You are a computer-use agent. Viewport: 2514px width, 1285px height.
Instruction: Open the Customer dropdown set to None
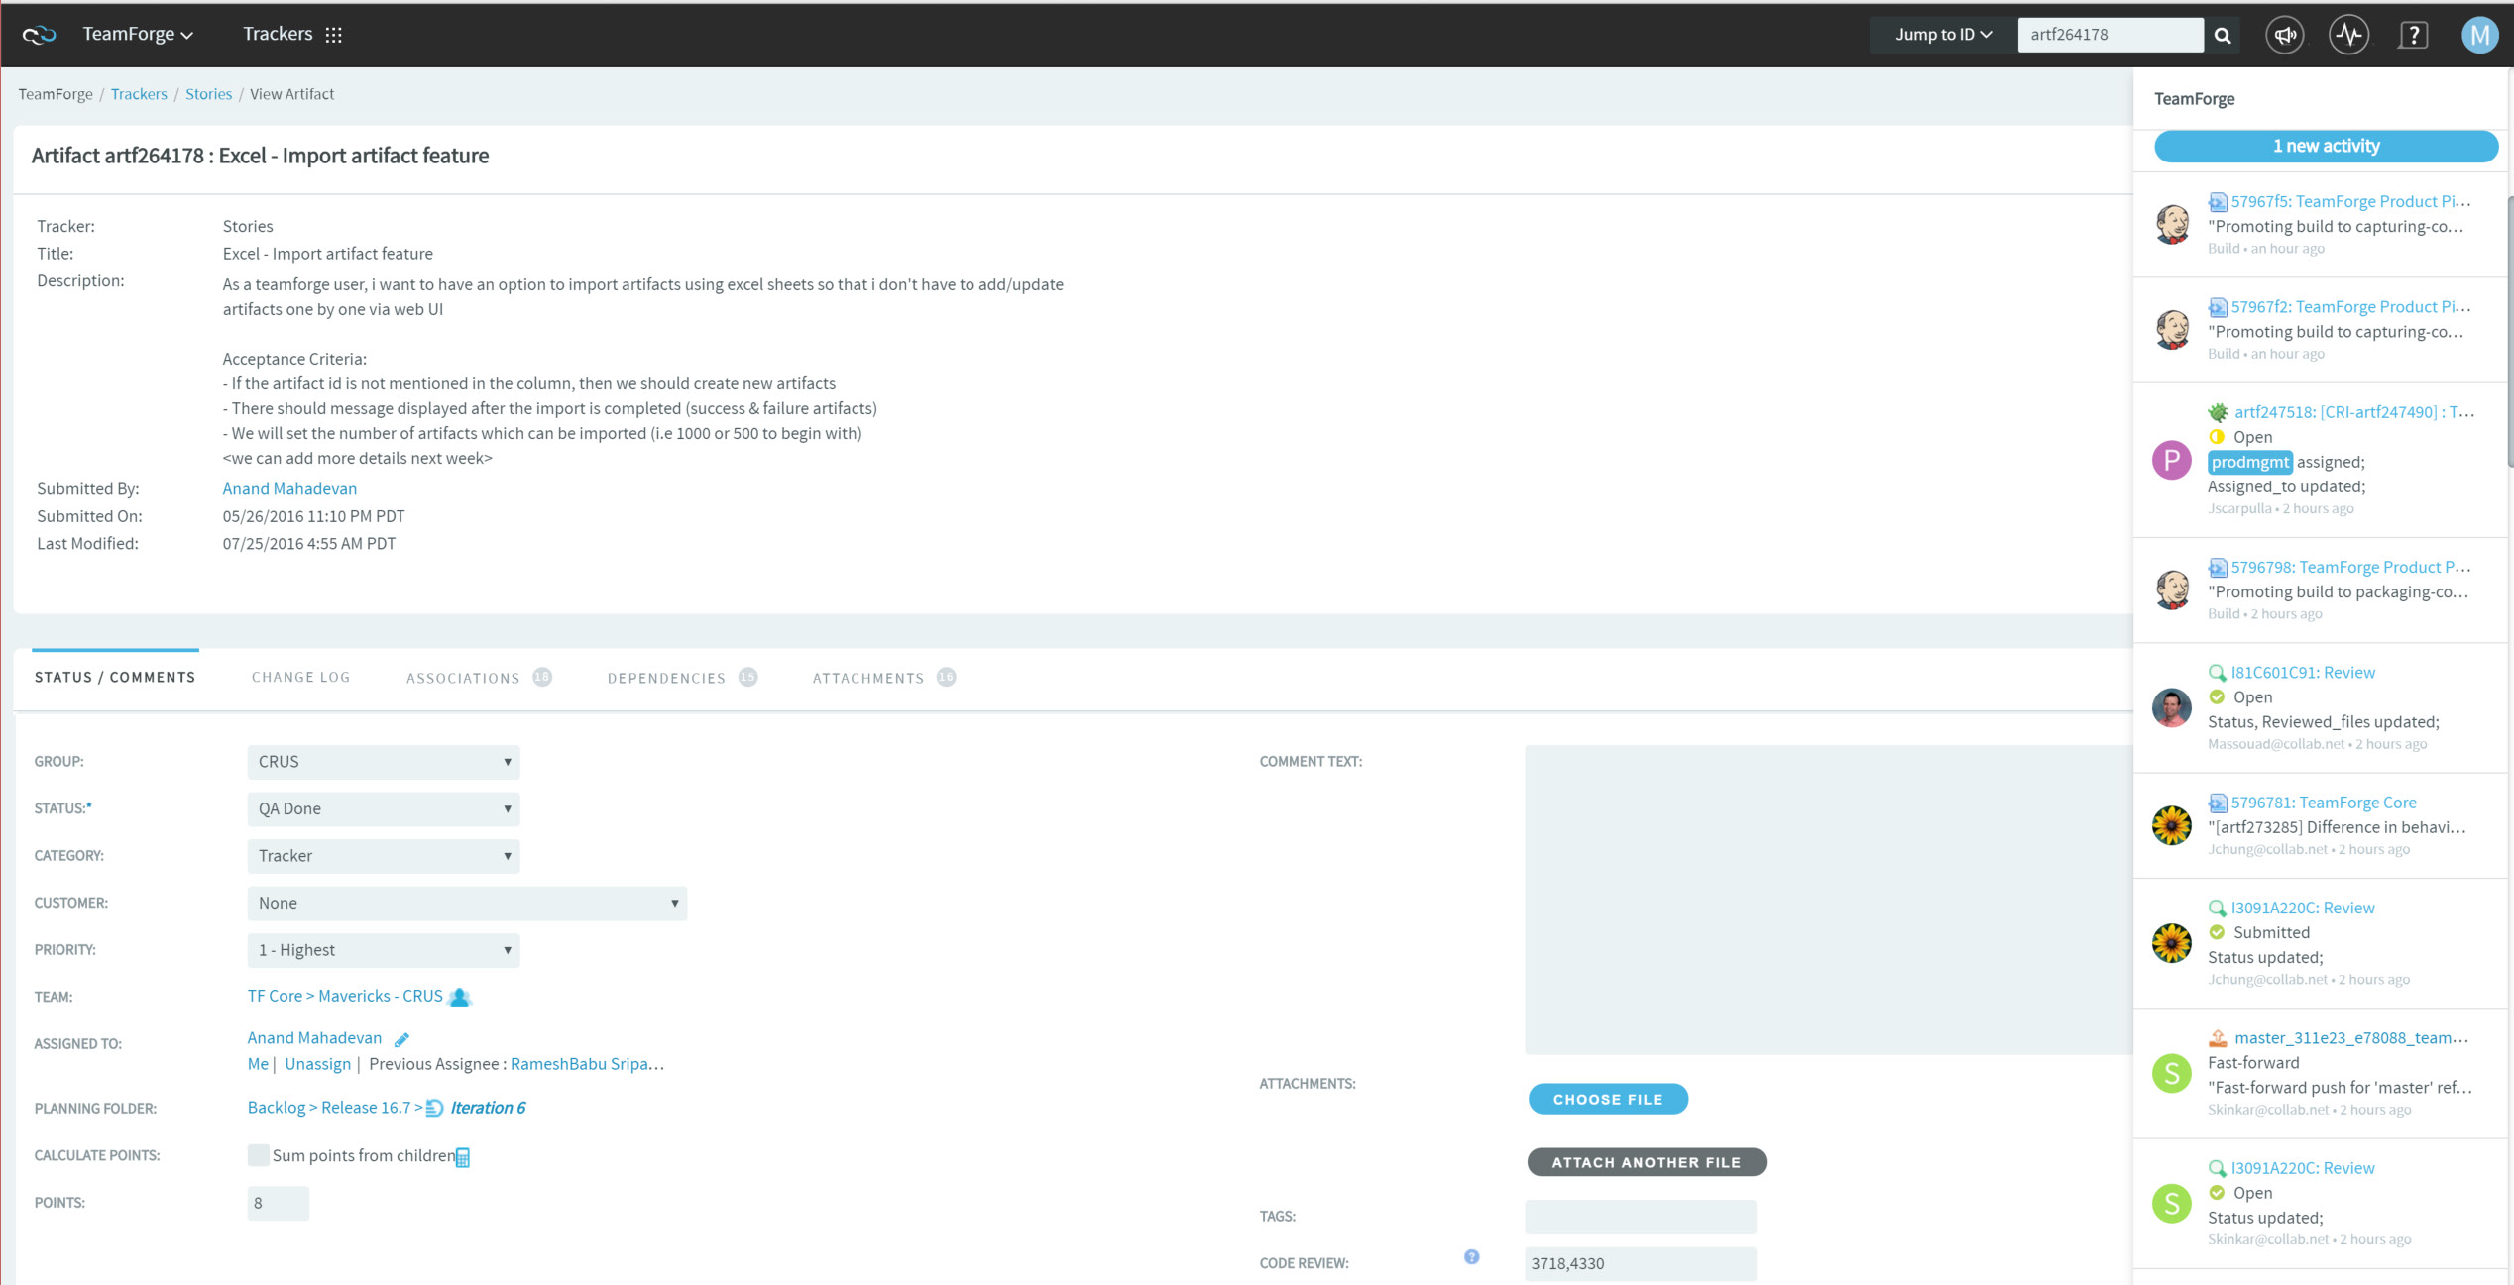point(466,903)
